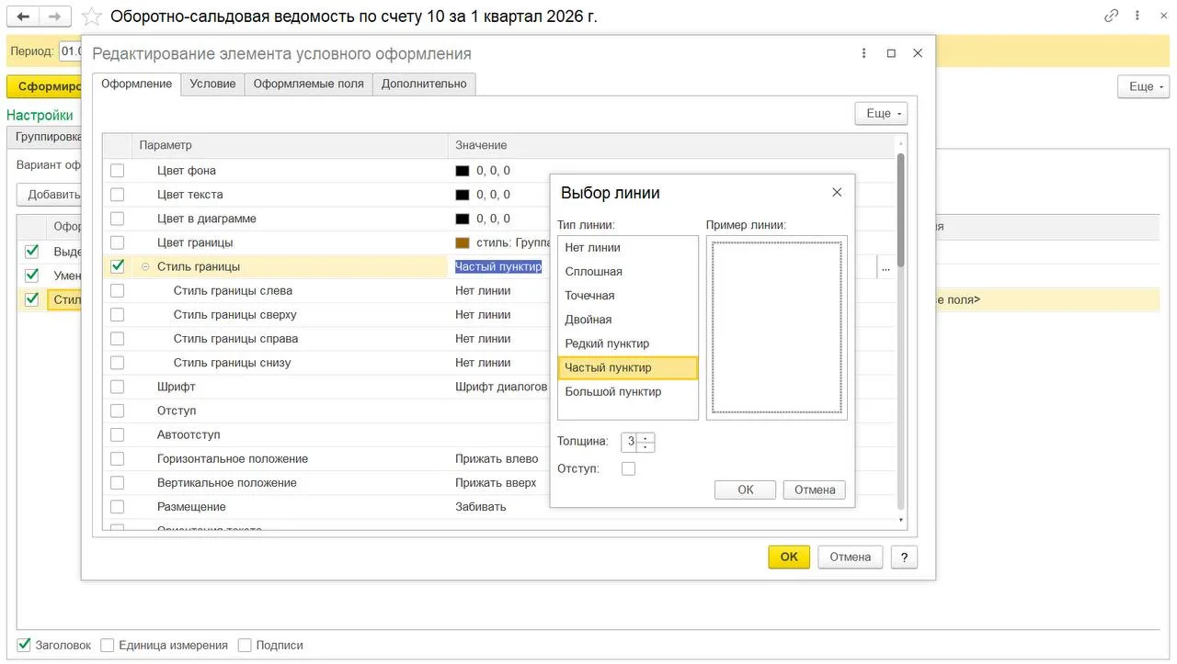Enable the Шрифт parameter checkbox
1177x664 pixels.
coord(117,387)
